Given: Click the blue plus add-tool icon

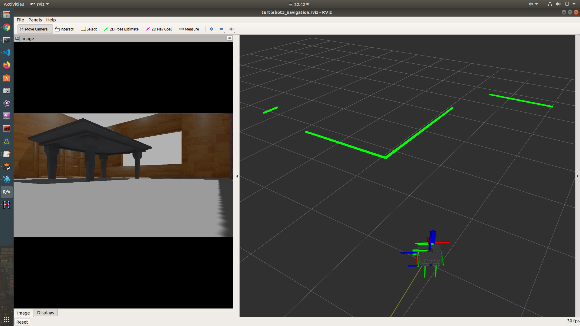Looking at the screenshot, I should (x=211, y=29).
